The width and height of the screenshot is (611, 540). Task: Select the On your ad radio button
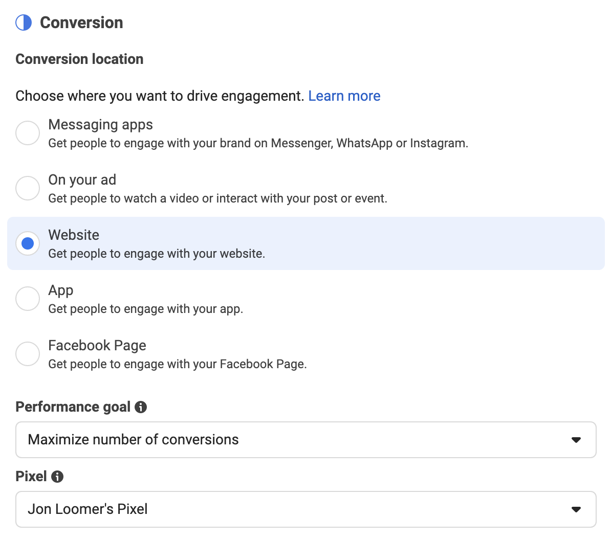click(x=28, y=188)
